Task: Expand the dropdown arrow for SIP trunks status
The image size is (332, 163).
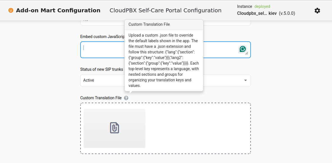Action: (246, 81)
